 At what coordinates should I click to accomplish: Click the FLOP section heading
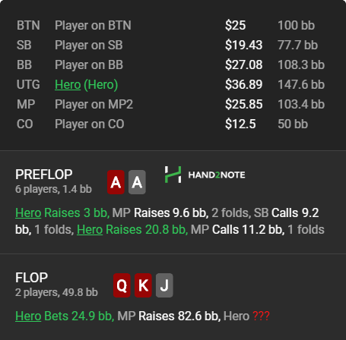pos(31,278)
